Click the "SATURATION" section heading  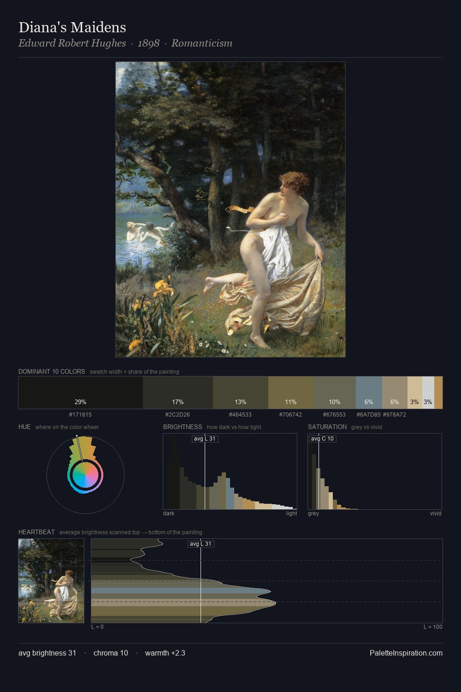pos(327,427)
